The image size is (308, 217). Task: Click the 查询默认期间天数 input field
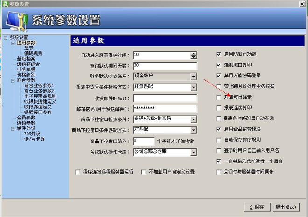point(165,66)
